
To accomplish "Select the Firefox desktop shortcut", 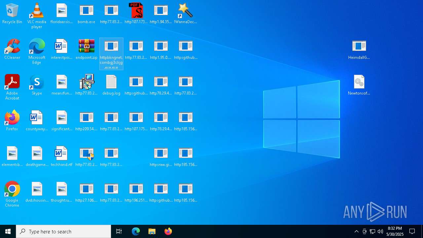I will pyautogui.click(x=12, y=121).
